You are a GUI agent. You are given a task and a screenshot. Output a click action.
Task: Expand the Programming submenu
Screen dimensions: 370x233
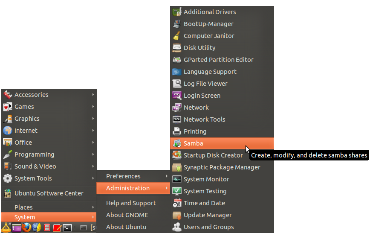coord(49,154)
